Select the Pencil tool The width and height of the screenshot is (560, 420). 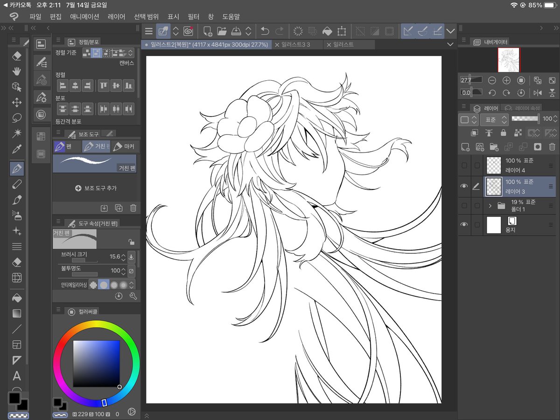click(x=17, y=184)
